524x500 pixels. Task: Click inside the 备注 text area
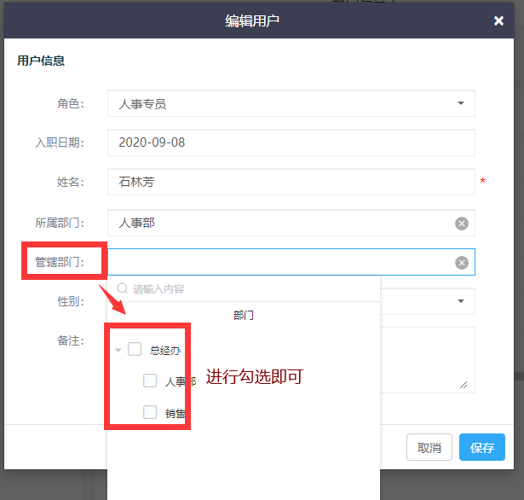point(428,360)
